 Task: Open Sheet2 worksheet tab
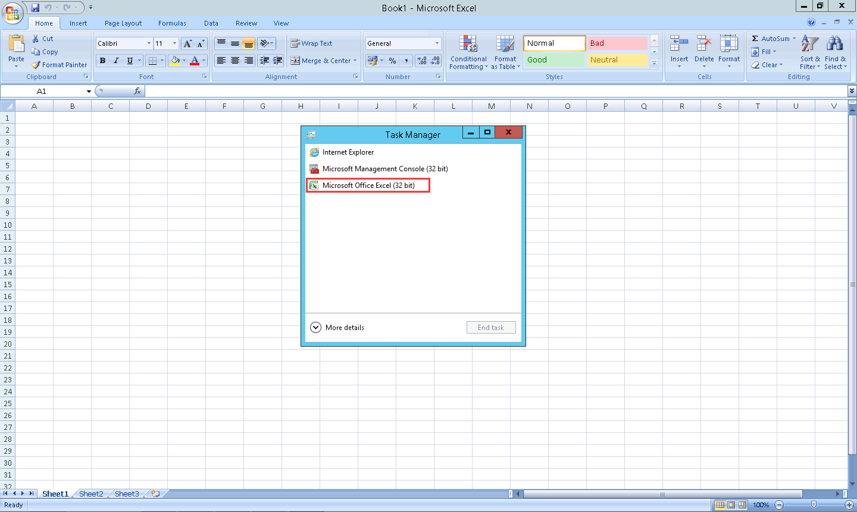click(91, 494)
